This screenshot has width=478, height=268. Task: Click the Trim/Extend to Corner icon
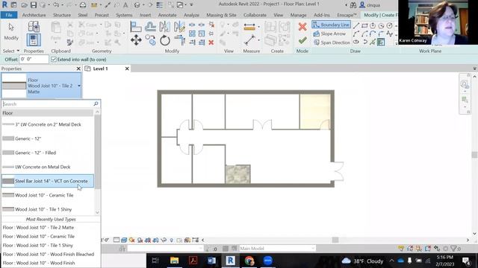(179, 39)
